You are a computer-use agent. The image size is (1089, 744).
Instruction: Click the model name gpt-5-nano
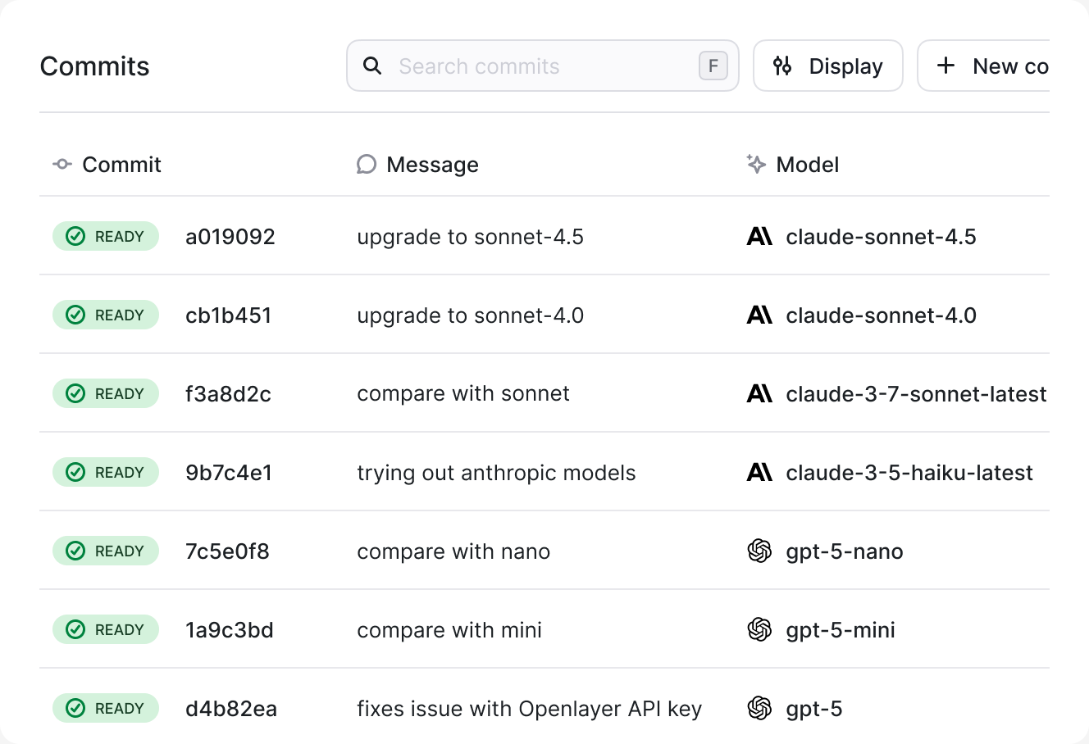click(x=845, y=551)
